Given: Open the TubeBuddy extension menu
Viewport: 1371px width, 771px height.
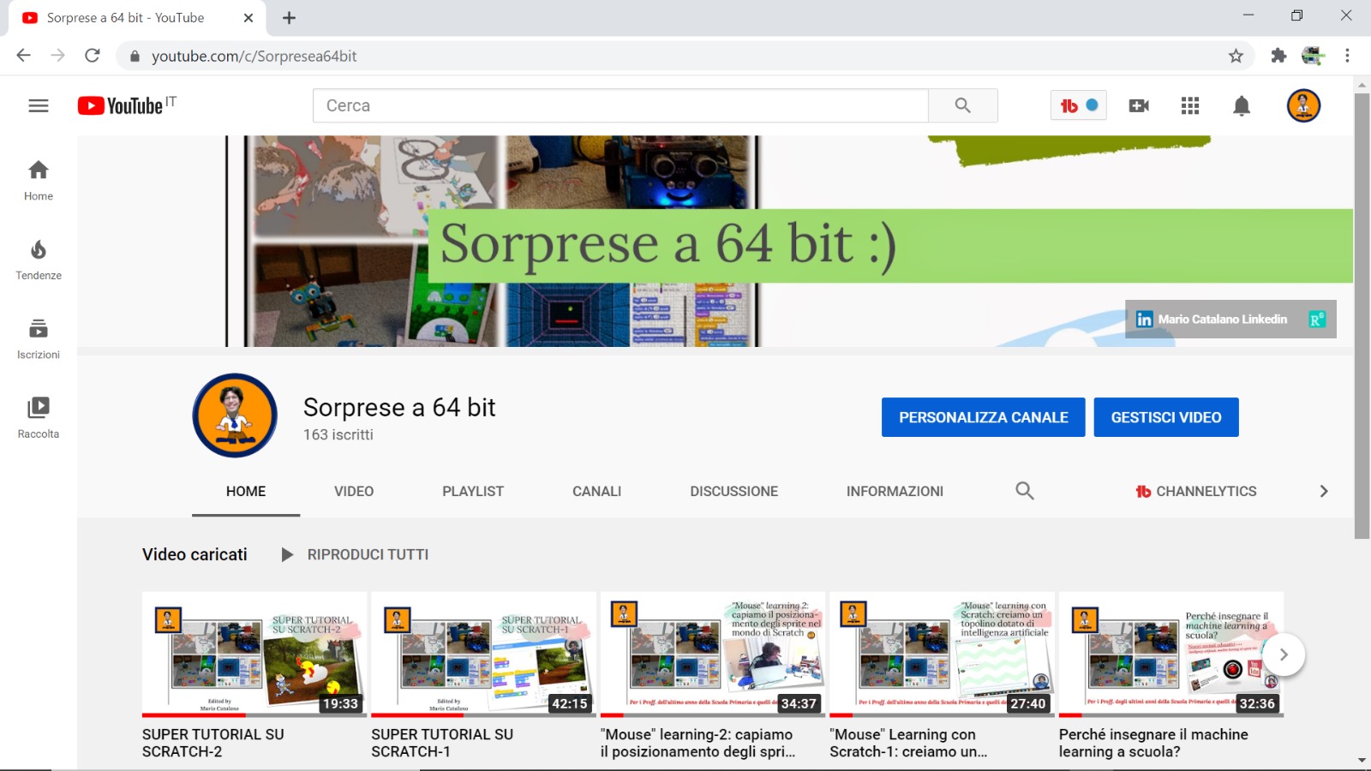Looking at the screenshot, I should click(1079, 105).
